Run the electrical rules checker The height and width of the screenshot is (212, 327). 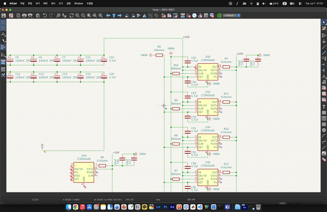click(x=189, y=15)
